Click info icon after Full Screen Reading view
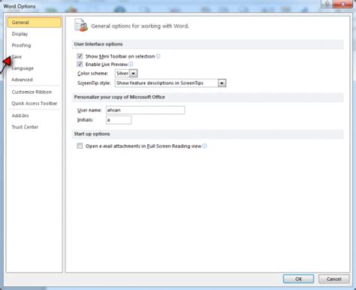Viewport: 356px width, 290px height. [x=204, y=146]
